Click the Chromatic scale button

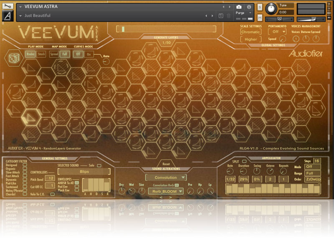250,32
